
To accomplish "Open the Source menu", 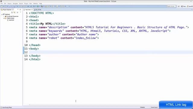I will coord(9,4).
